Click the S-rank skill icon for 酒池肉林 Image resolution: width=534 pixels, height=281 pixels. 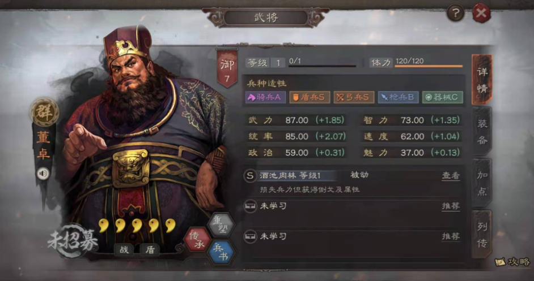tap(251, 176)
